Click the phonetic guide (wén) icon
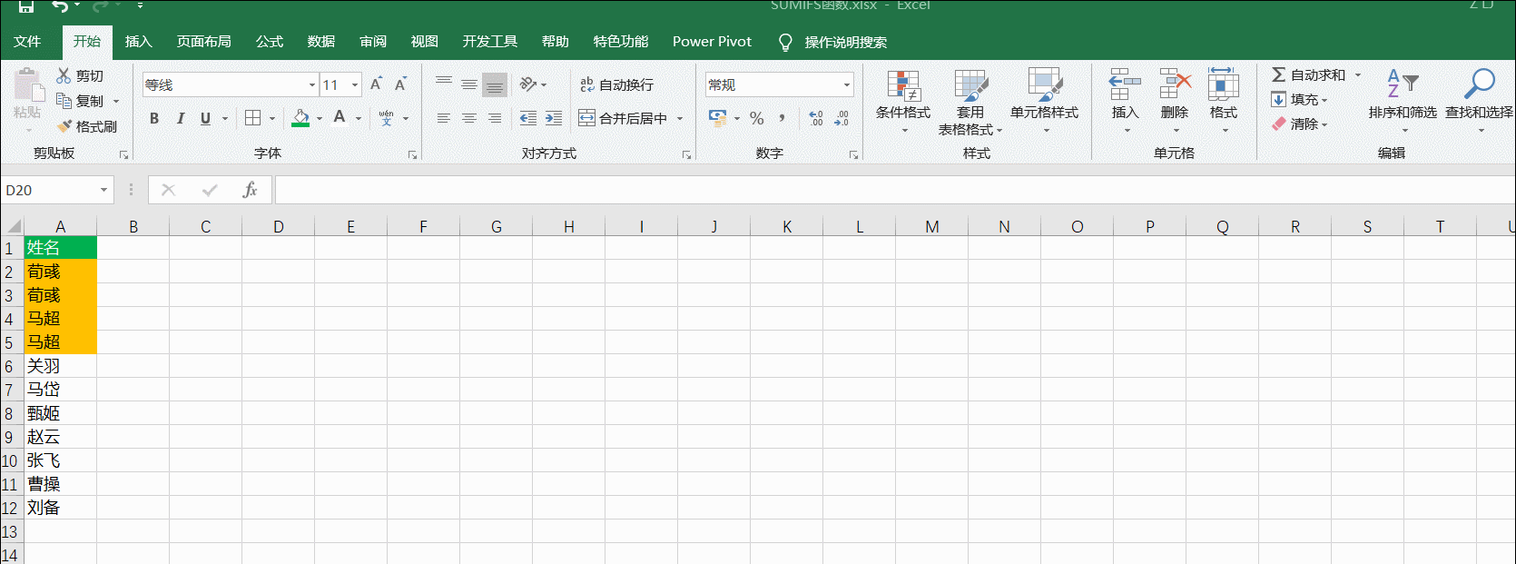The height and width of the screenshot is (564, 1516). [x=387, y=118]
